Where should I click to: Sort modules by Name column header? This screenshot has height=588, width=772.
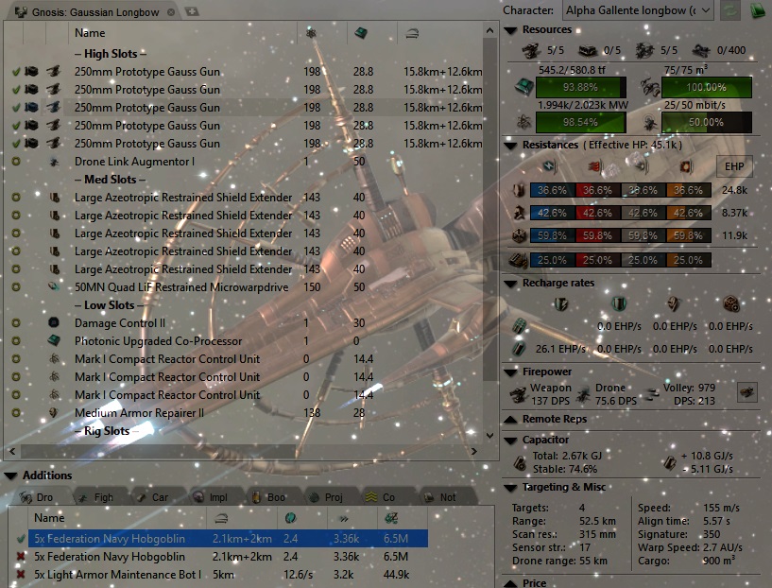[x=182, y=33]
